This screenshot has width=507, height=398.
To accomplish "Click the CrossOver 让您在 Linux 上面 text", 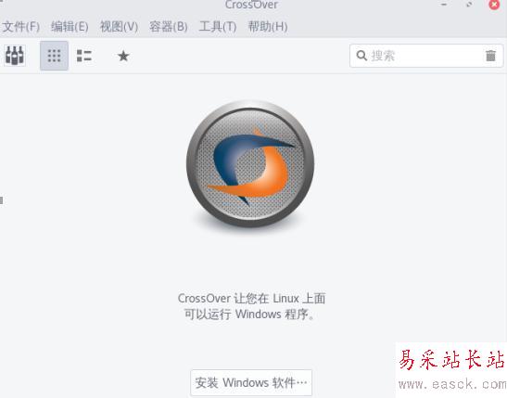I will point(251,299).
